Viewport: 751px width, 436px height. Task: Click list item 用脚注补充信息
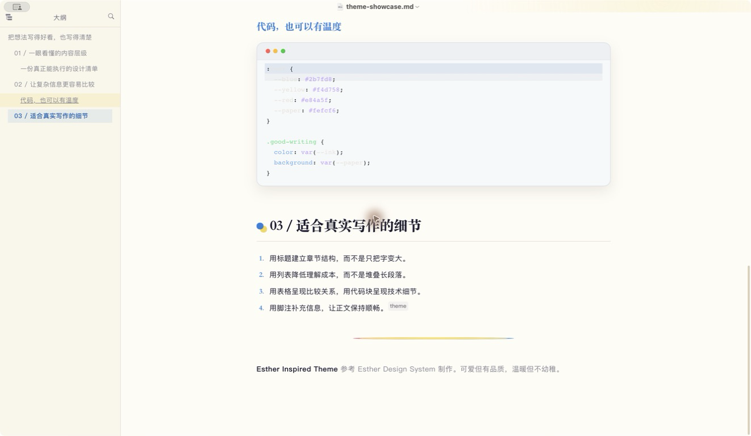(328, 308)
